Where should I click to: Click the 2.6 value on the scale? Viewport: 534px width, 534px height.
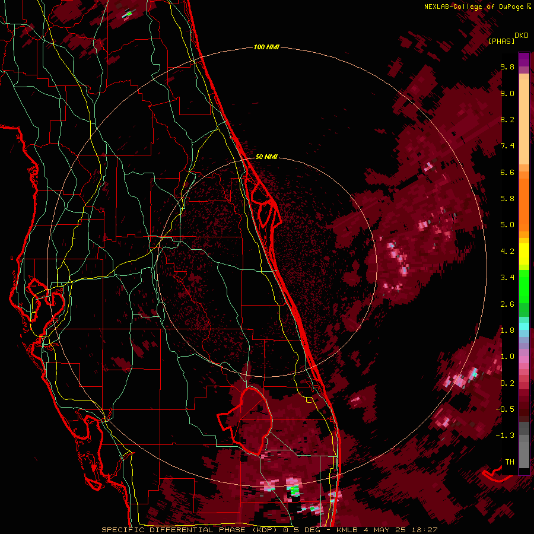507,304
